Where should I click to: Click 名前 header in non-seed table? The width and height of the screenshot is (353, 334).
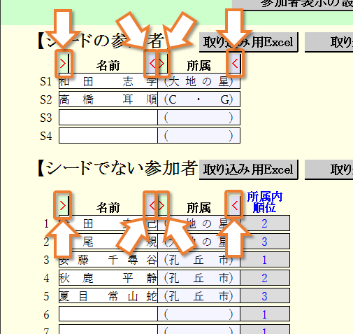(108, 207)
